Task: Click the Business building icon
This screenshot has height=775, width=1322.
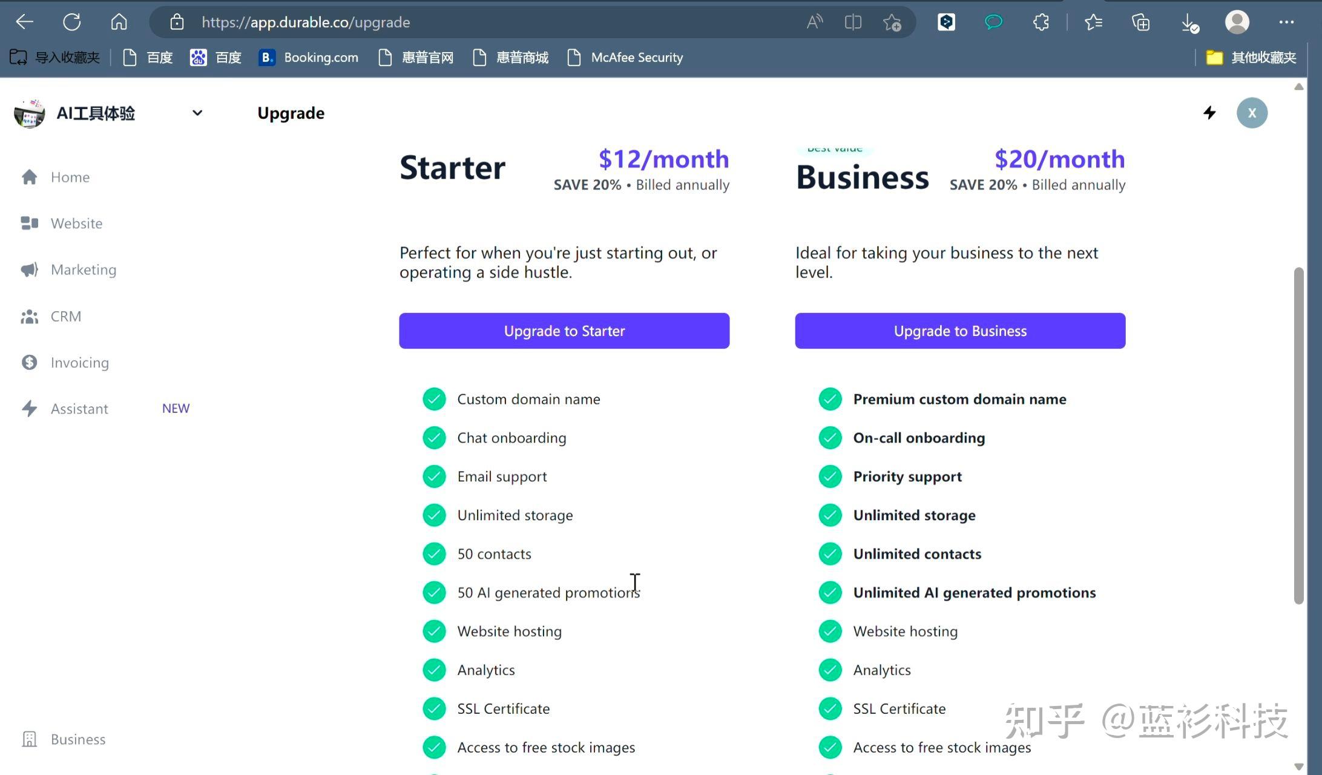Action: coord(29,739)
